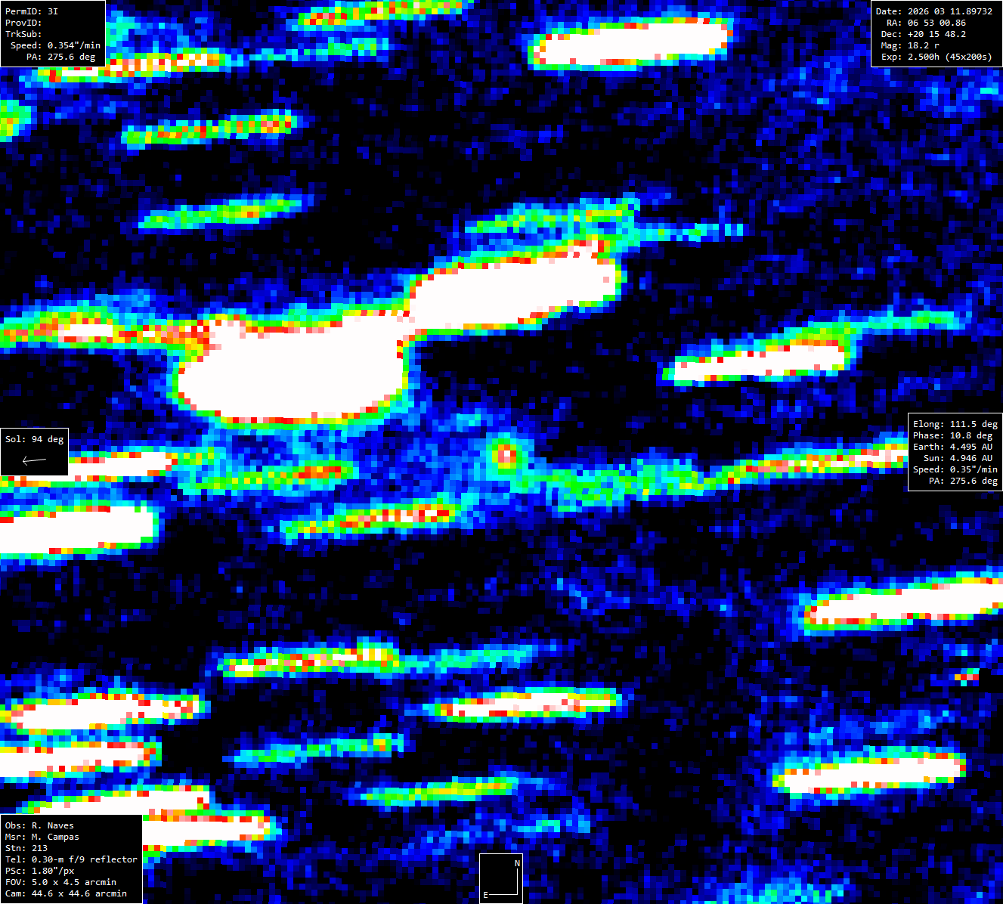Click the E label on the compass
Screen dimensions: 1003x904
coord(485,895)
